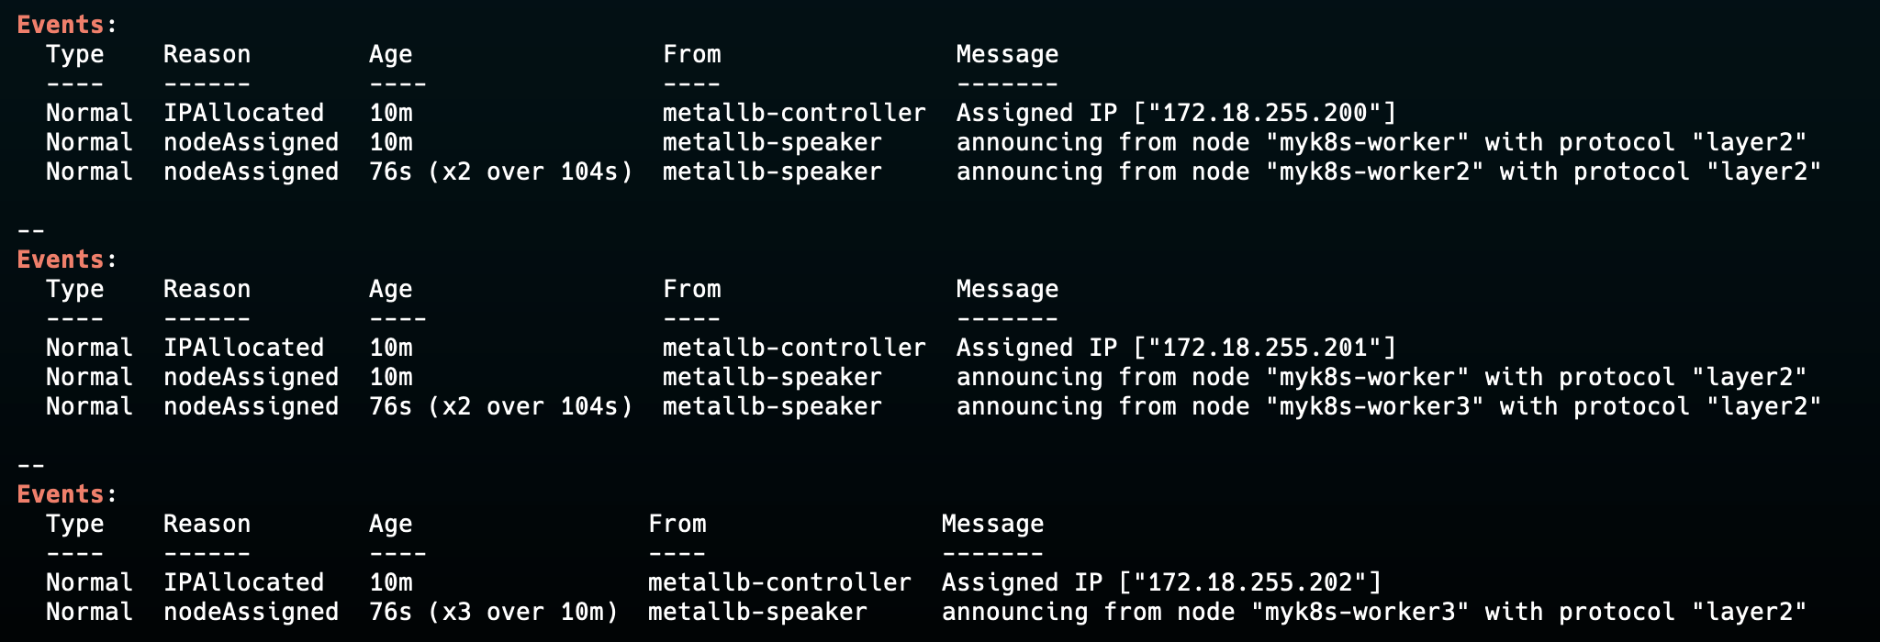Click the middle Events heading
The image size is (1880, 642).
[61, 260]
